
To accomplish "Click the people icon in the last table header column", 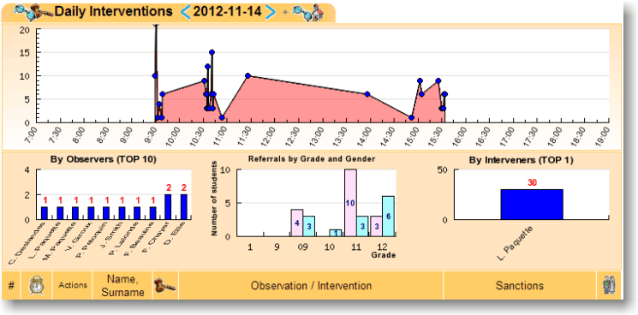I will coord(609,285).
